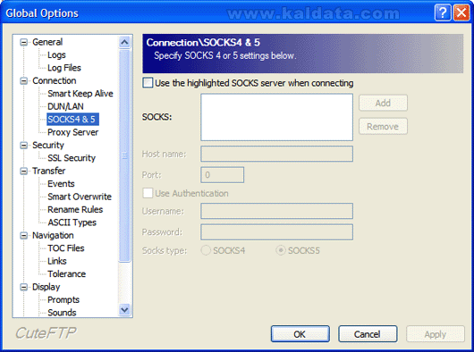This screenshot has height=352, width=474.
Task: Close the Global Options dialog
Action: coord(461,13)
